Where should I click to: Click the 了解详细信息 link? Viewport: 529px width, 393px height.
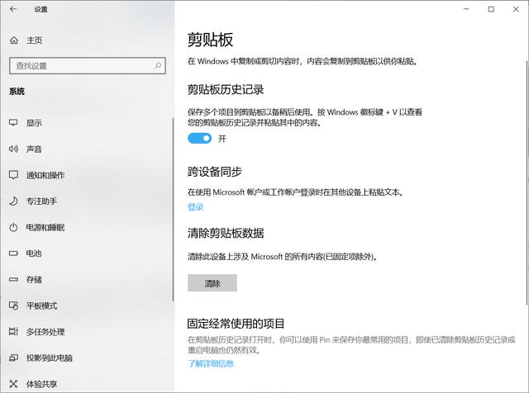(x=211, y=363)
